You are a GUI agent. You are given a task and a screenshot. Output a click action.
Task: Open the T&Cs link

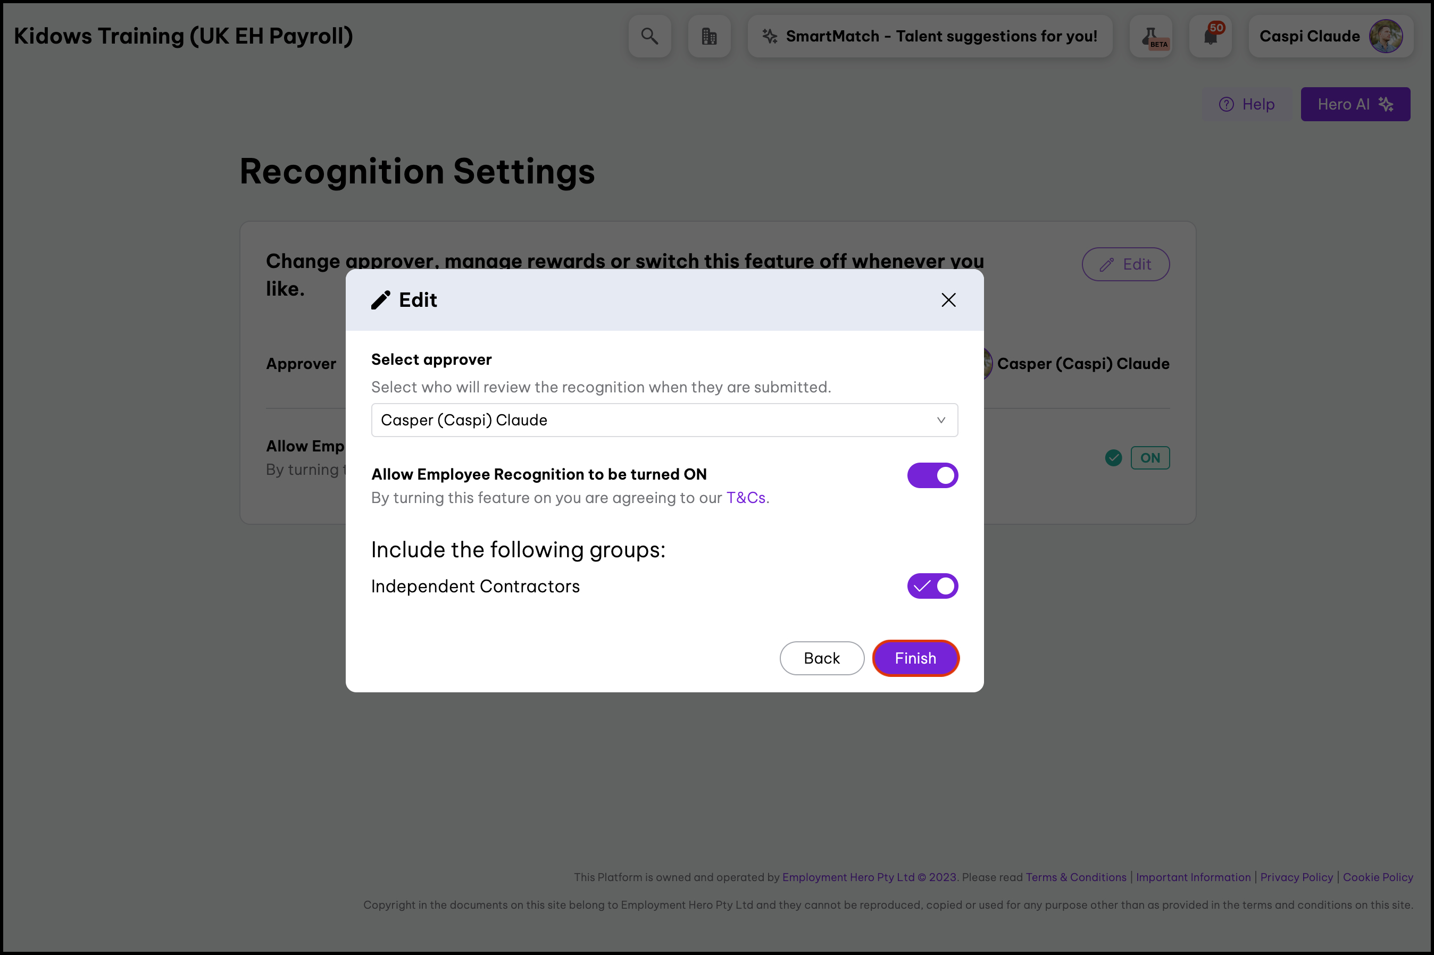point(746,498)
